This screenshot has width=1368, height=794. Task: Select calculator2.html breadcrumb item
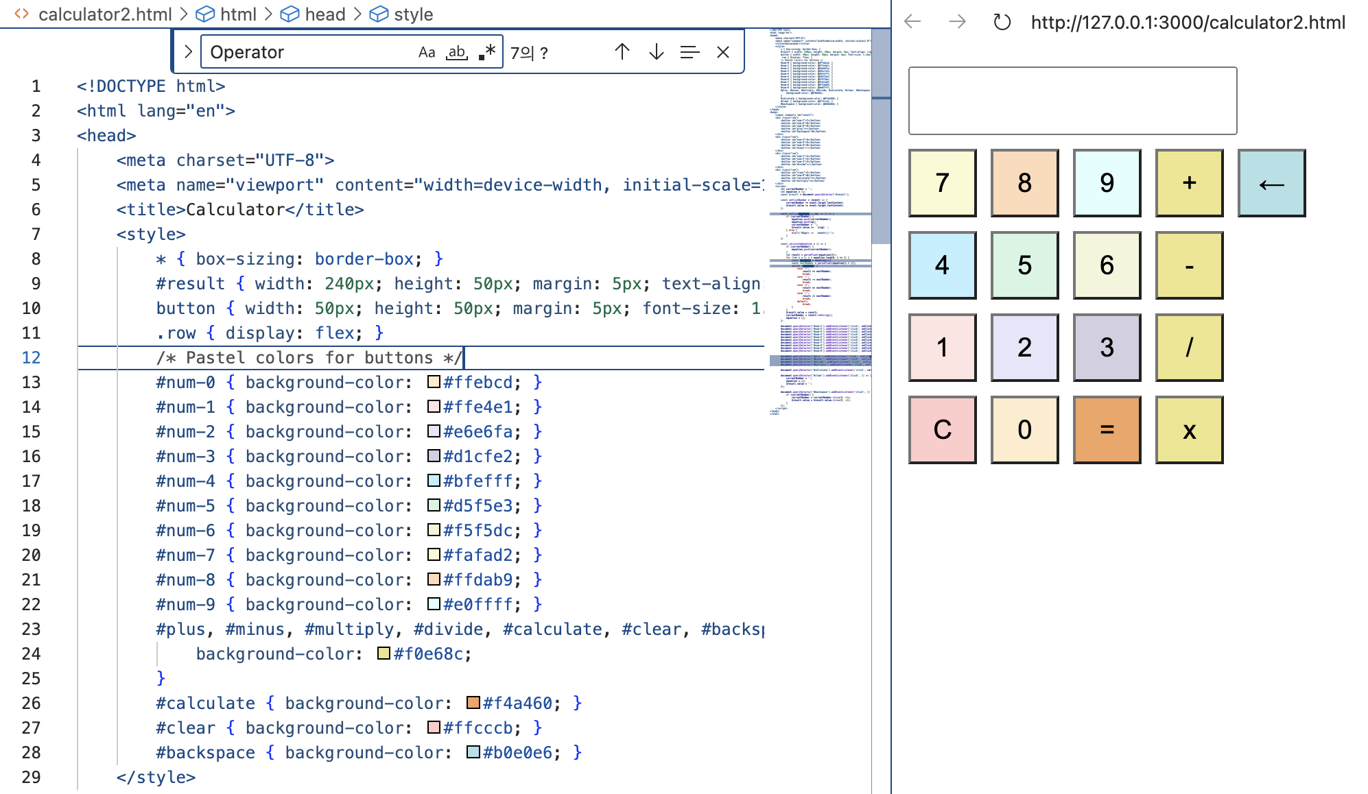point(104,14)
